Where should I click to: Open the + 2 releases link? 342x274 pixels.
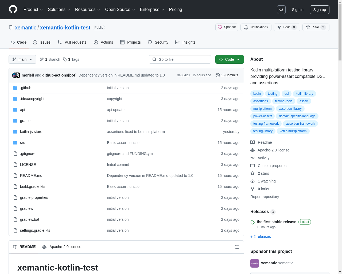pyautogui.click(x=261, y=237)
